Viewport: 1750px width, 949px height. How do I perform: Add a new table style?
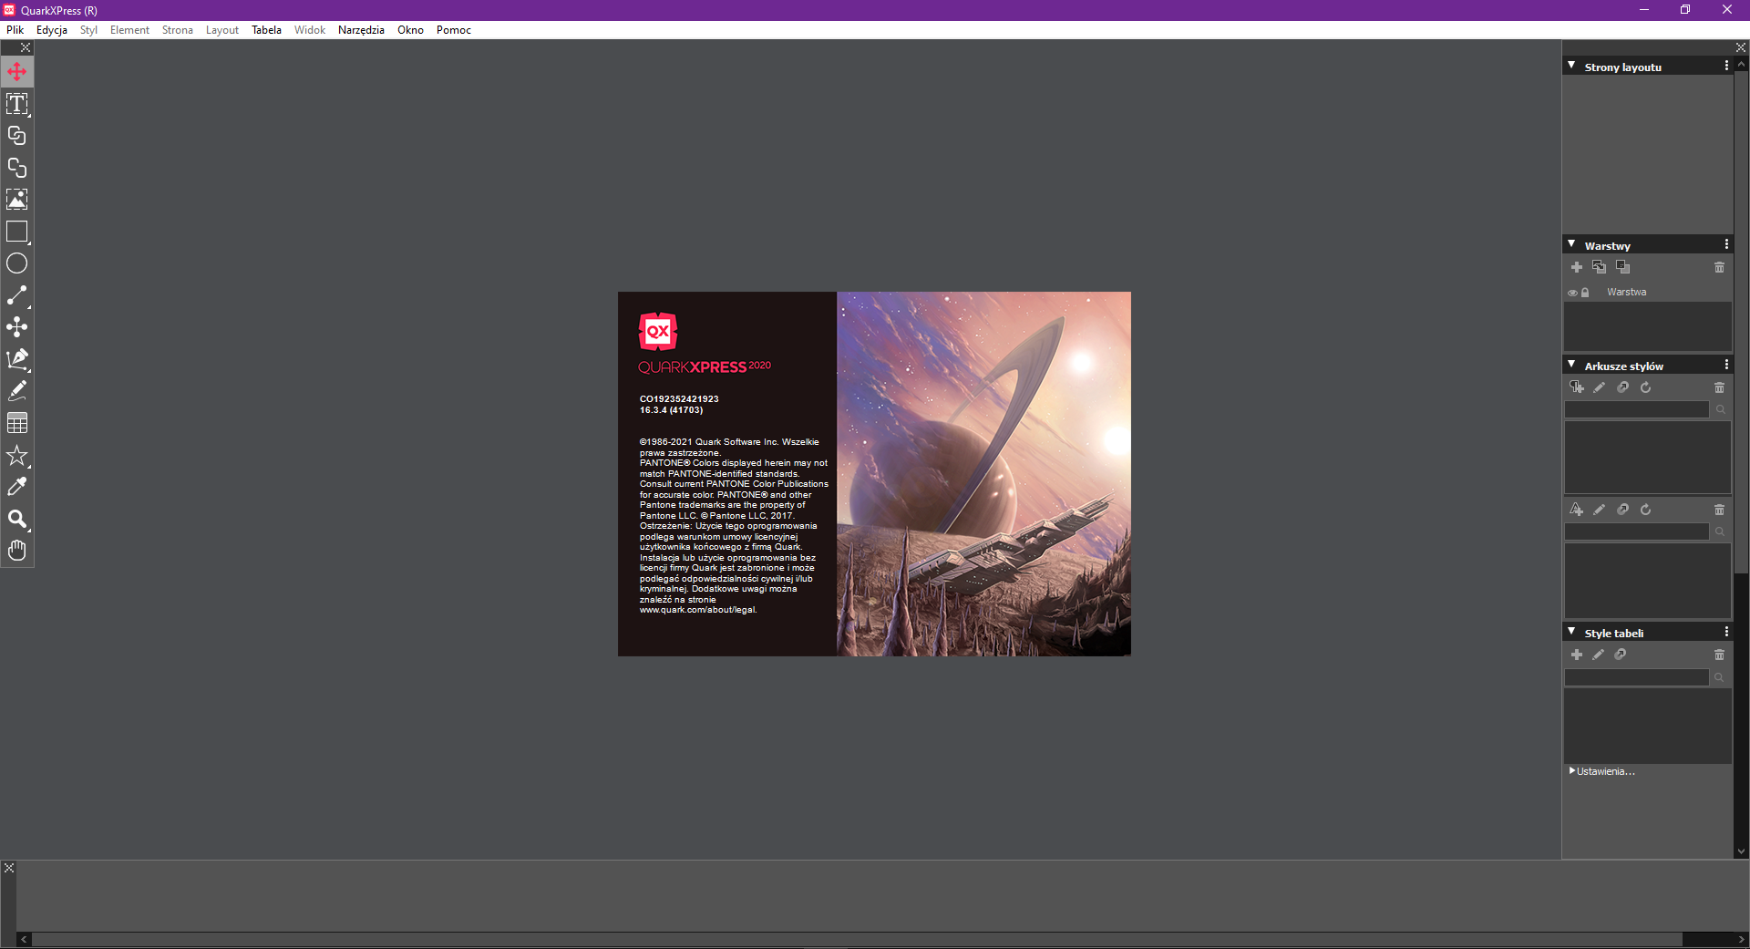1577,655
